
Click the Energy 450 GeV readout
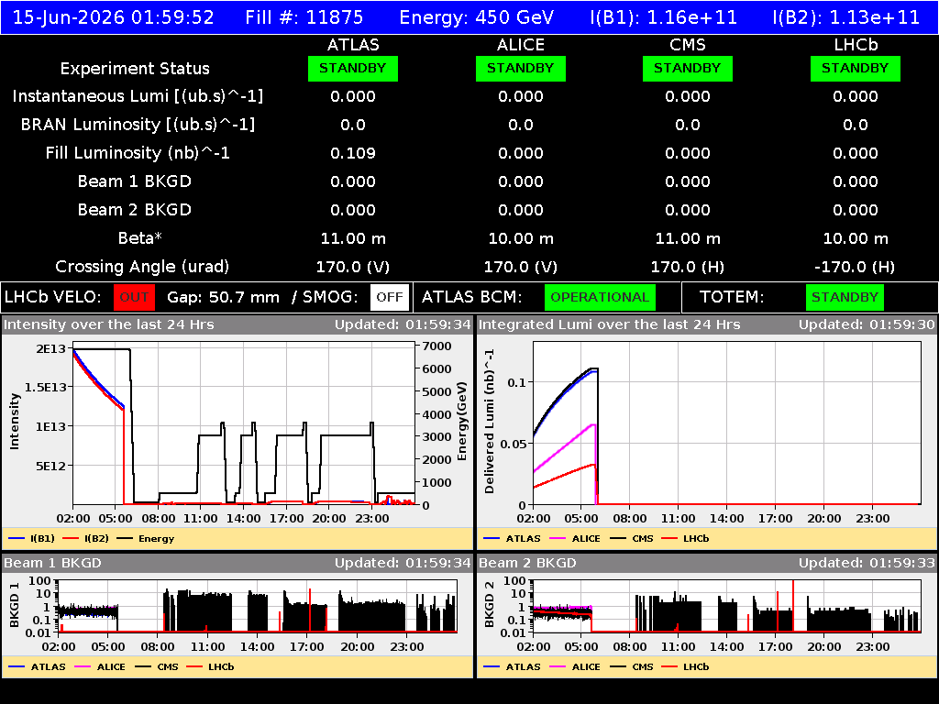coord(477,17)
